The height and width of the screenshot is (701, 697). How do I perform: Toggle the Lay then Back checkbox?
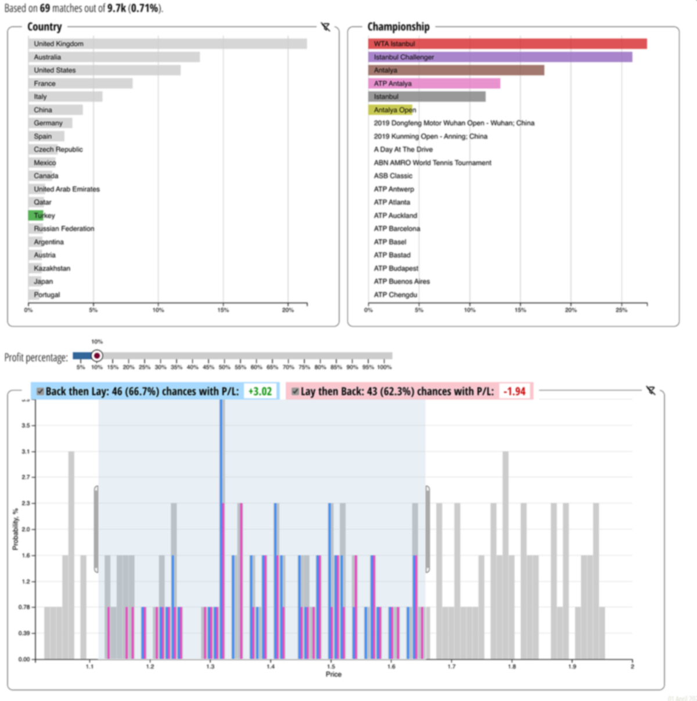point(295,391)
